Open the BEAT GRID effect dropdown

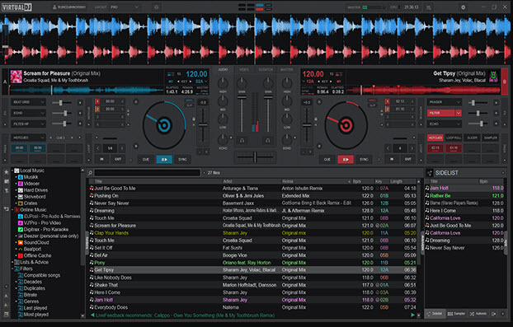[x=29, y=102]
